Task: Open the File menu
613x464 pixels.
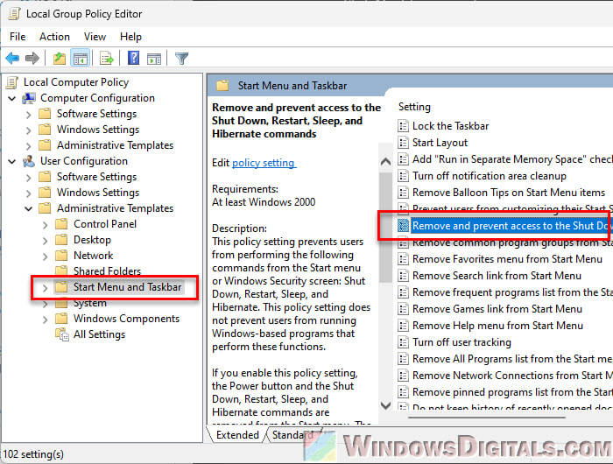Action: coord(18,37)
